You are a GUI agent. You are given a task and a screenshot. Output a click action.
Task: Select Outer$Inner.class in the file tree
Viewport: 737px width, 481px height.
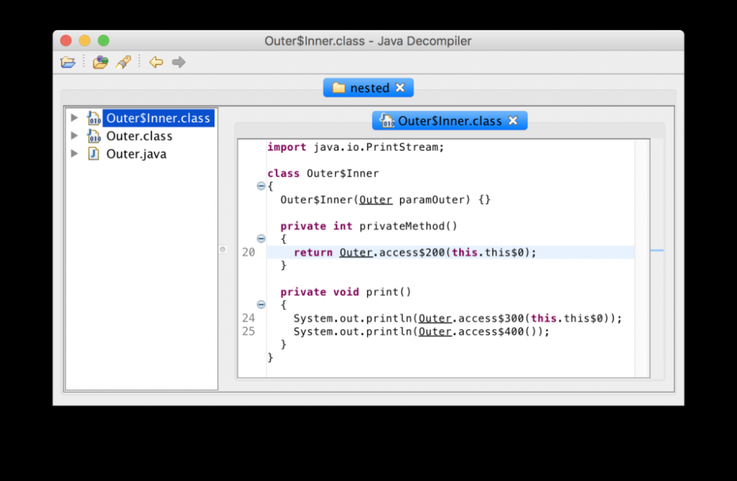pos(158,117)
